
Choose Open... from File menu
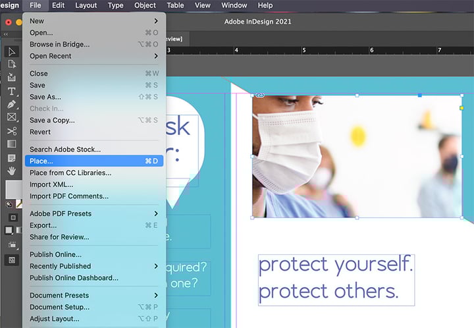pyautogui.click(x=94, y=33)
